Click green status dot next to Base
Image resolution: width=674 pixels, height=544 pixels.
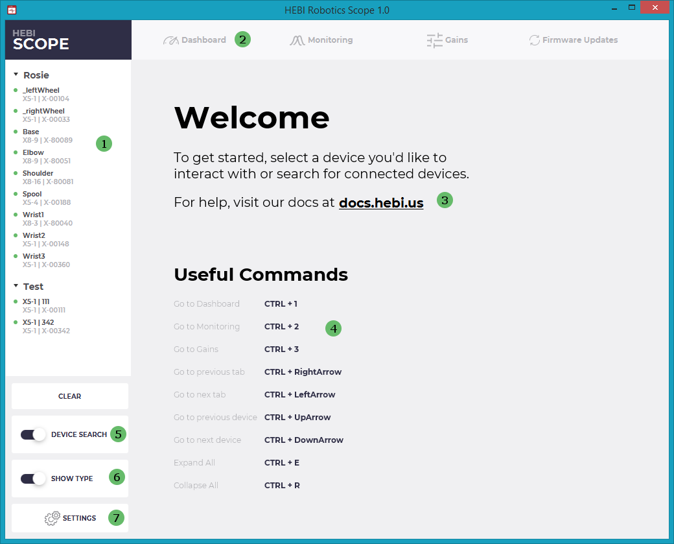pyautogui.click(x=16, y=132)
